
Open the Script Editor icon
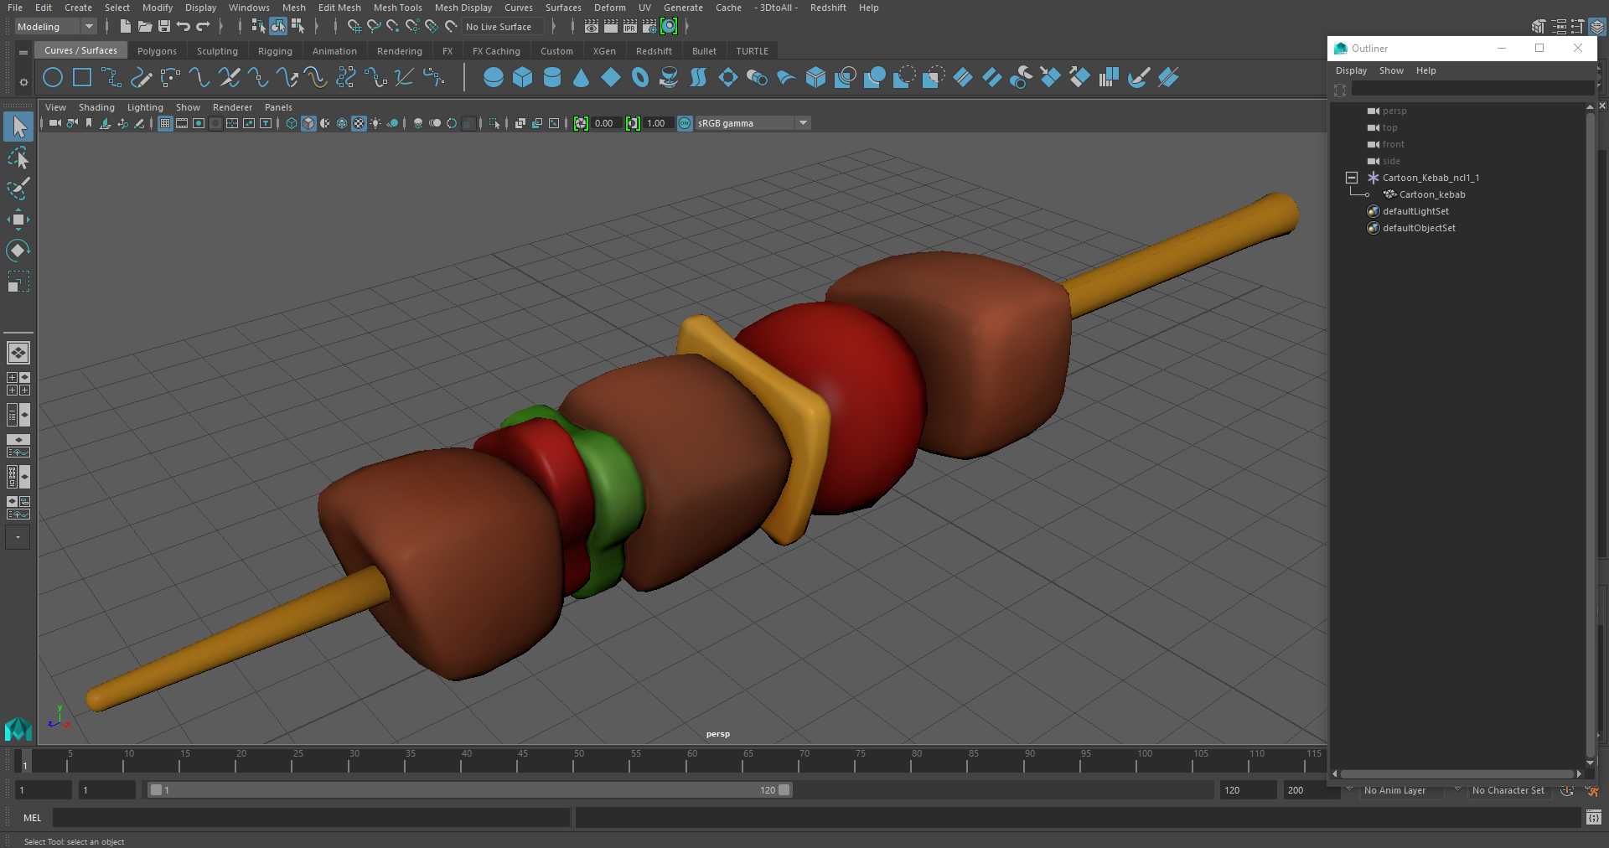pos(1594,817)
